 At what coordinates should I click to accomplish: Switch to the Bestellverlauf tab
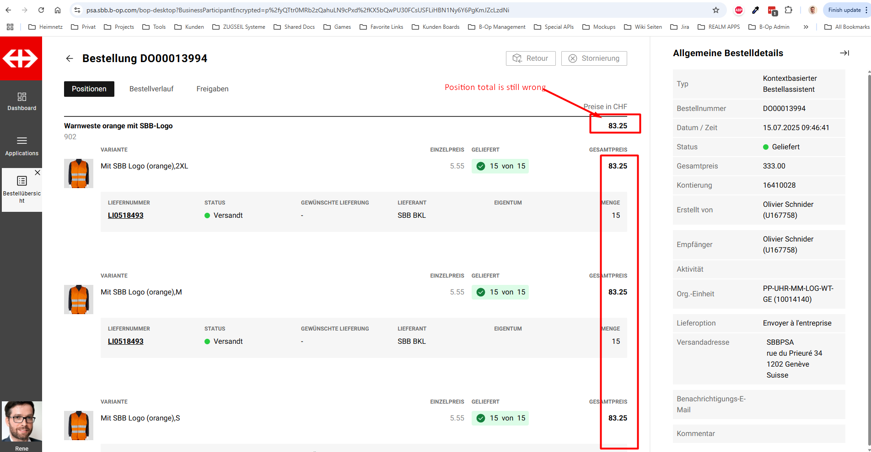coord(151,89)
